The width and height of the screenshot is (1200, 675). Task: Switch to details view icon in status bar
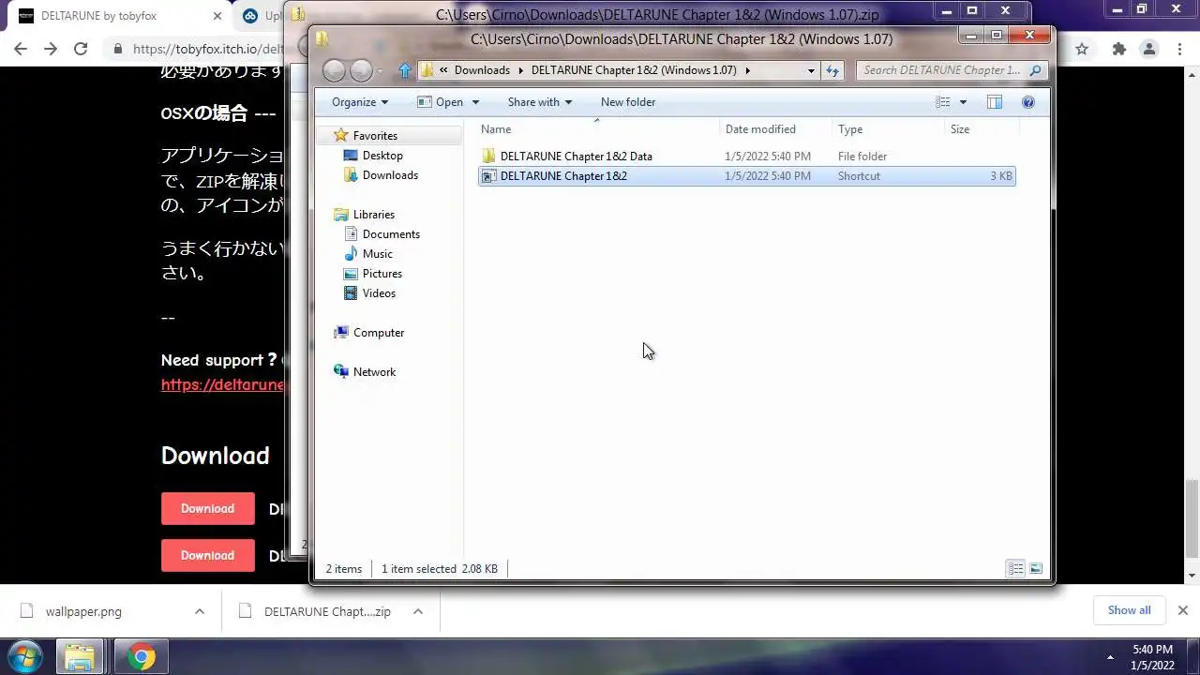[x=1015, y=568]
